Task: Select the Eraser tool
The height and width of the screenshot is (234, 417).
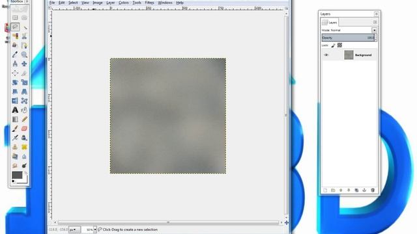Action: point(24,129)
